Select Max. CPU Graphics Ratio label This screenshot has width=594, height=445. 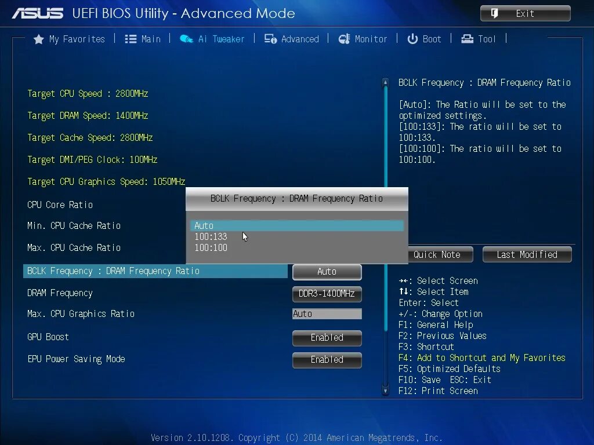click(x=81, y=314)
